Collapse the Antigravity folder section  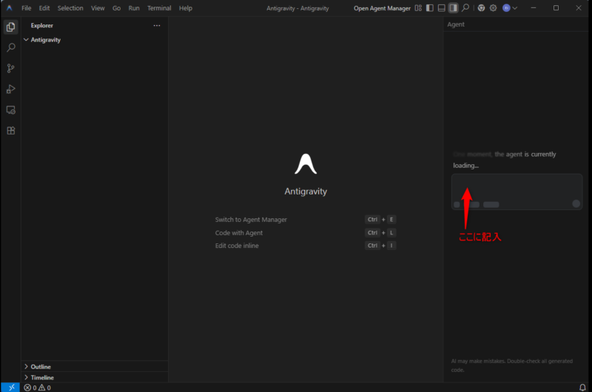[27, 40]
